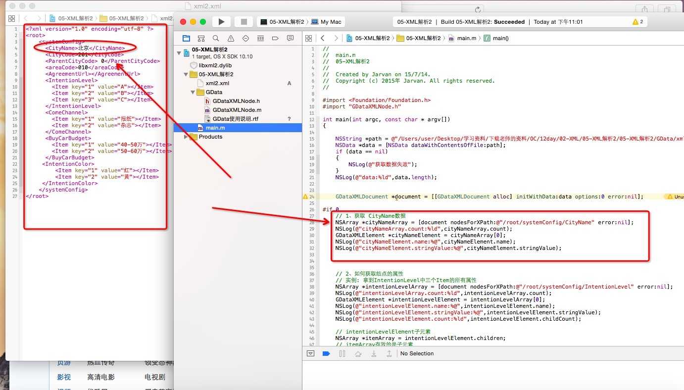The height and width of the screenshot is (390, 684).
Task: Run the project with the Play button
Action: (x=221, y=22)
